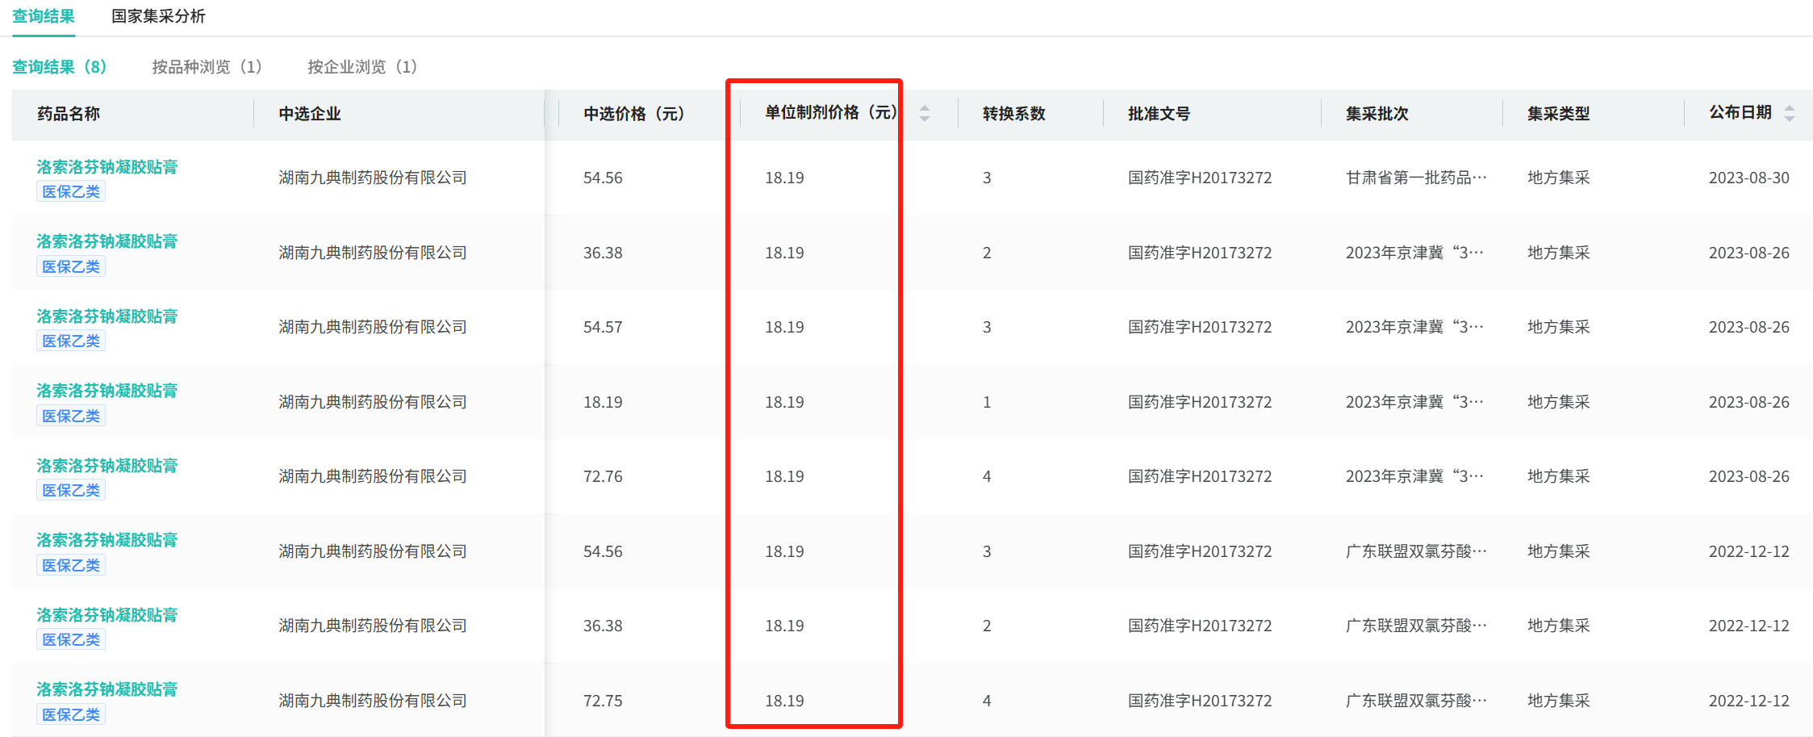Image resolution: width=1813 pixels, height=737 pixels.
Task: Click 甘肃省第一批药品 truncated batch cell
Action: click(x=1416, y=178)
